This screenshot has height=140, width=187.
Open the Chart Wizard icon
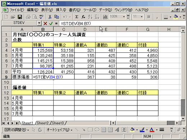tap(105, 17)
